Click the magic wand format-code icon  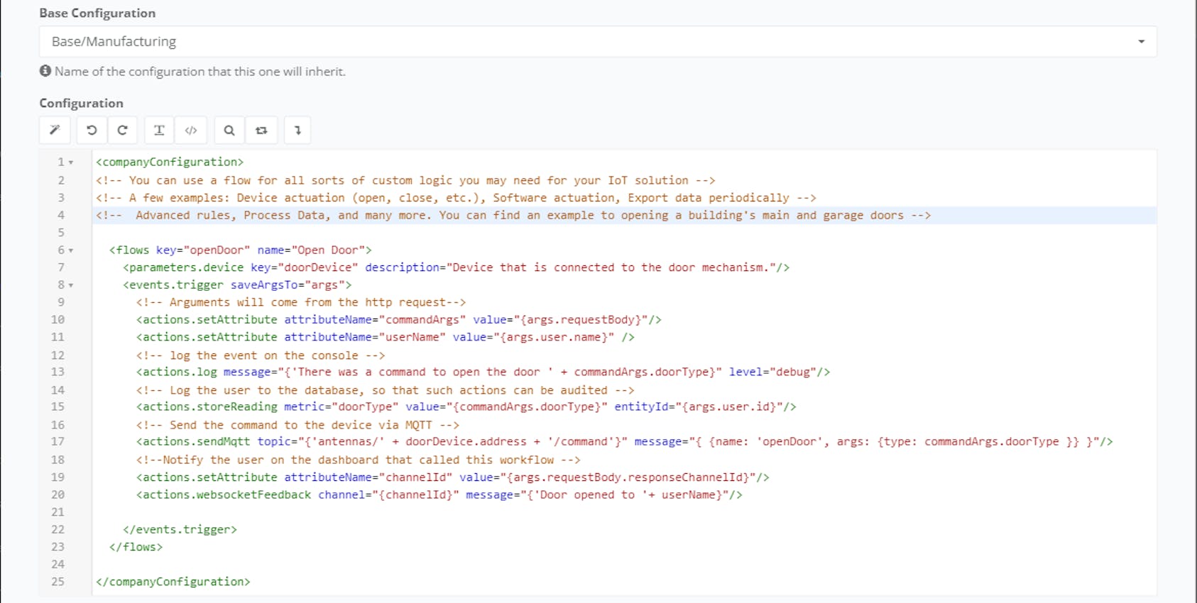[x=55, y=131]
